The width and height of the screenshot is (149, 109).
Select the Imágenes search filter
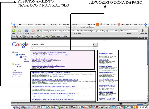22,54
